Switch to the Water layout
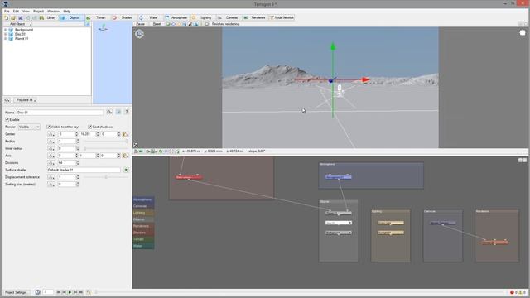 (150, 17)
